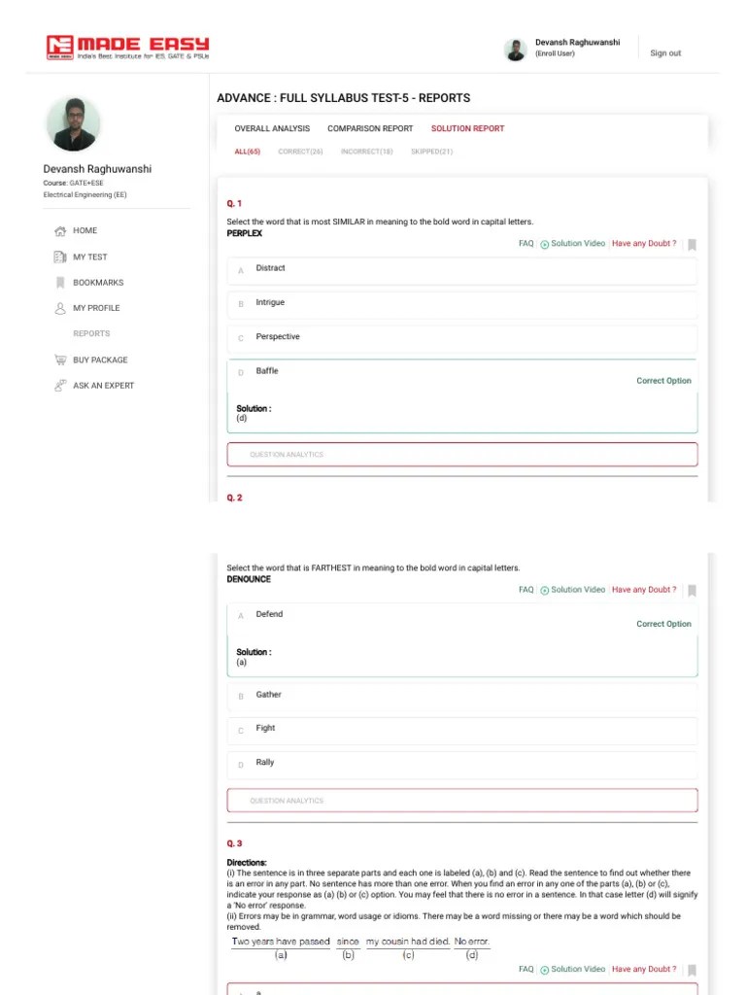Click play icon of PERPLEX Solution Video
This screenshot has width=746, height=995.
(x=544, y=244)
